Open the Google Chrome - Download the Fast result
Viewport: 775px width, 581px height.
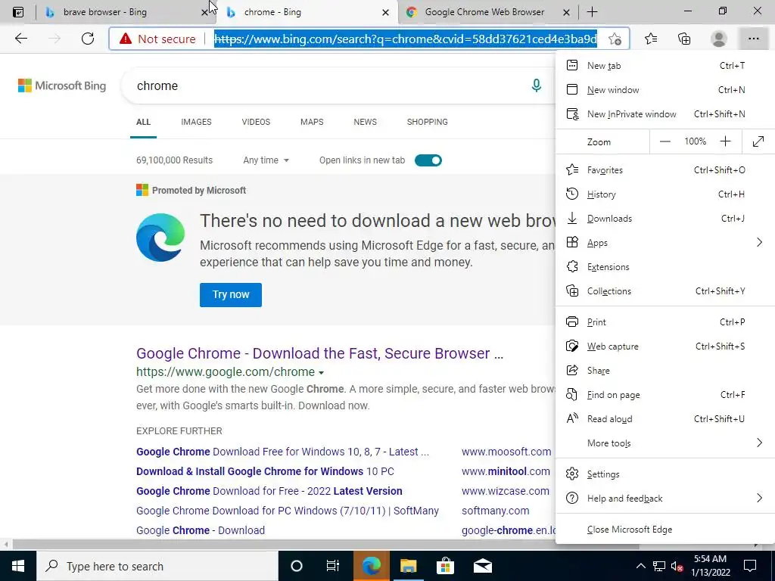(320, 353)
